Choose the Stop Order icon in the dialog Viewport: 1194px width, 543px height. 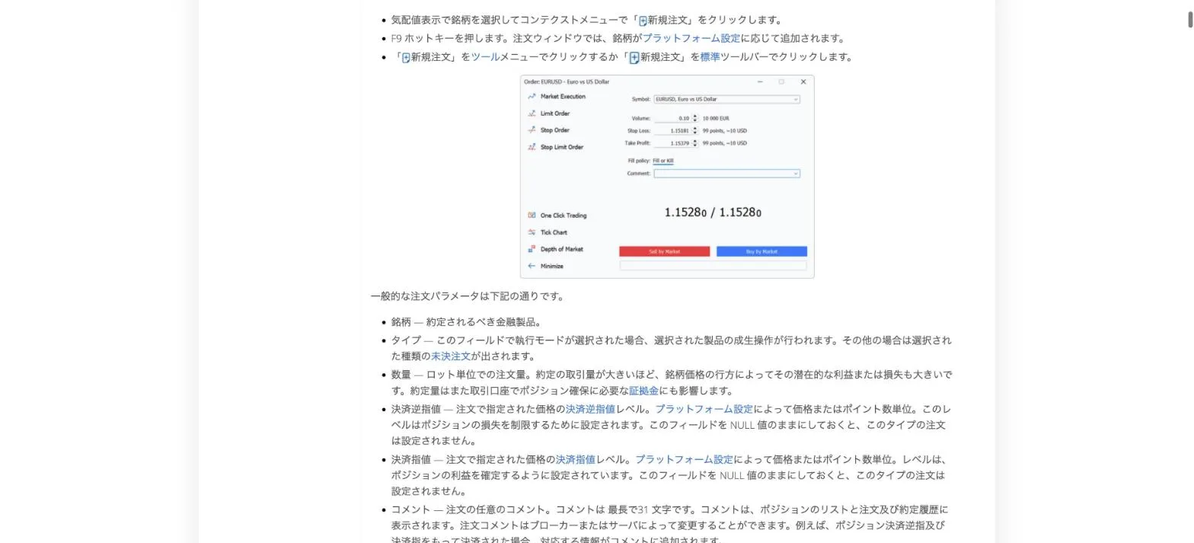[x=532, y=130]
